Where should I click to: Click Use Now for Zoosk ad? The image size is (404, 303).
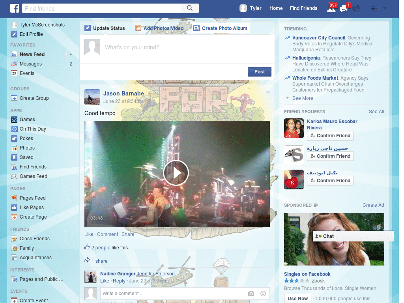[x=297, y=298]
